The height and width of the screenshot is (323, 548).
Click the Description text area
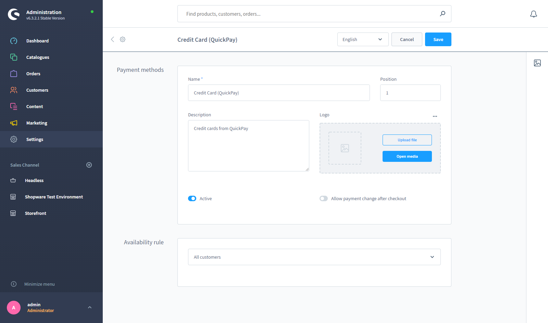(249, 146)
